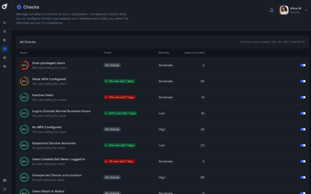This screenshot has width=311, height=194.
Task: Click the app logo at top left
Action: click(x=5, y=6)
